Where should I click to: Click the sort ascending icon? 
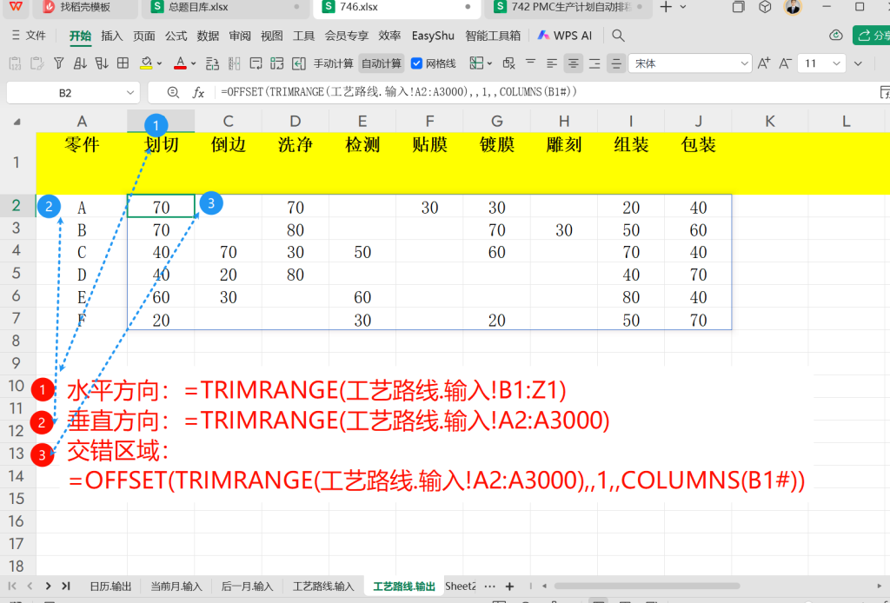tap(80, 63)
